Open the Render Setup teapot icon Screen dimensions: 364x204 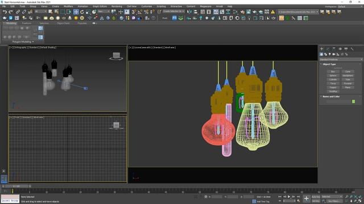pyautogui.click(x=243, y=11)
